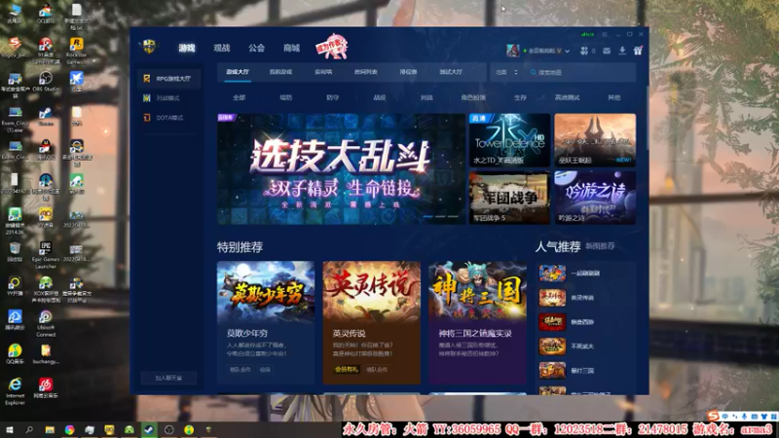
Task: Filter games by 对战 category
Action: click(427, 98)
